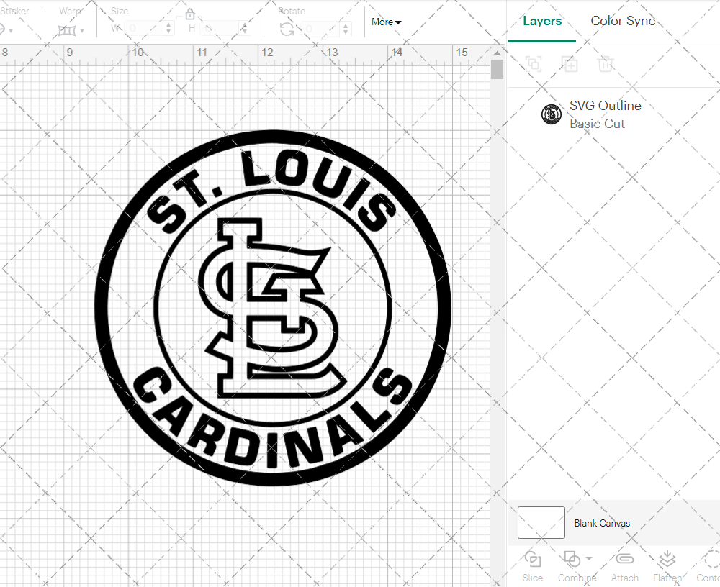Image resolution: width=720 pixels, height=587 pixels.
Task: Select the SVG Outline layer name
Action: 606,106
